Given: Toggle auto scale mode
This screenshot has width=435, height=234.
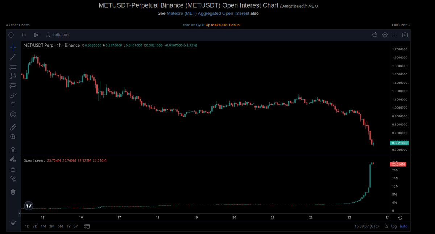Looking at the screenshot, I should click(403, 226).
